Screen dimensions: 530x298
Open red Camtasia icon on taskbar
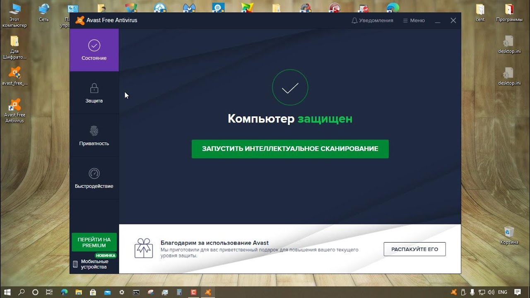(193, 292)
